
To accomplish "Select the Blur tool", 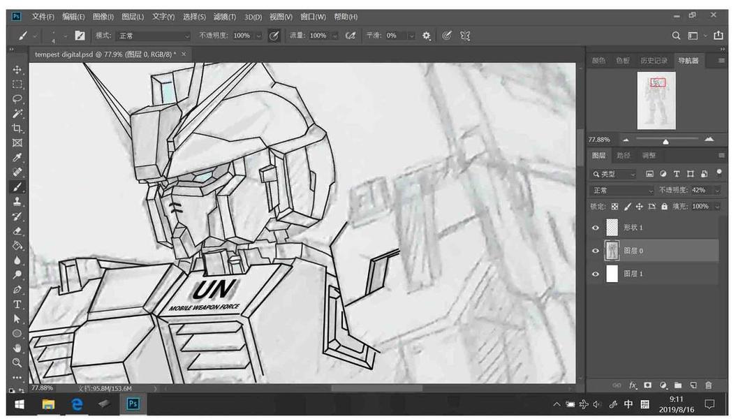I will (x=17, y=260).
